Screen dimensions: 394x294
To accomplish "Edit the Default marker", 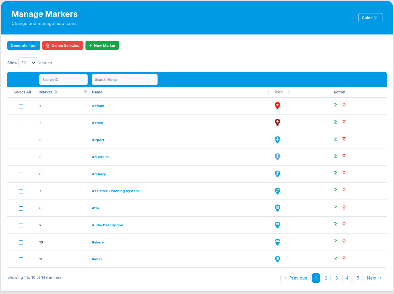I will [x=335, y=105].
